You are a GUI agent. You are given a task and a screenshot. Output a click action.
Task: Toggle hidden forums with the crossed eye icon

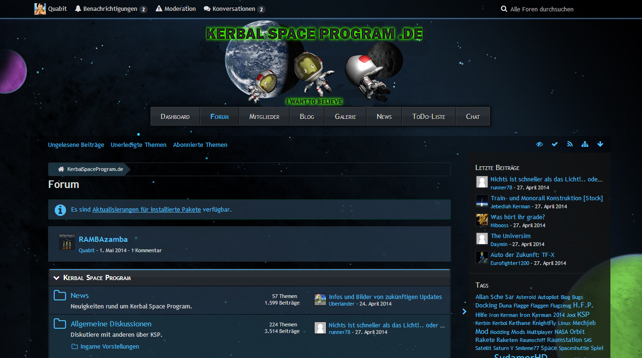540,145
